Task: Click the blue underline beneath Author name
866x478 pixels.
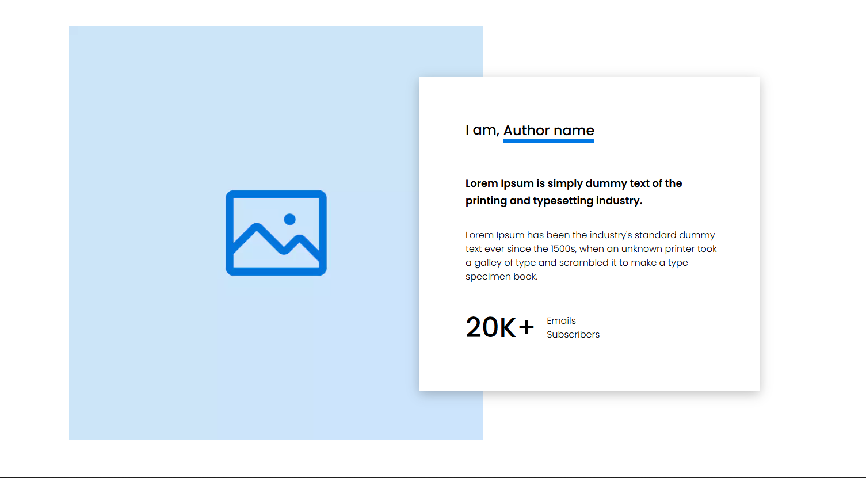Action: point(548,141)
